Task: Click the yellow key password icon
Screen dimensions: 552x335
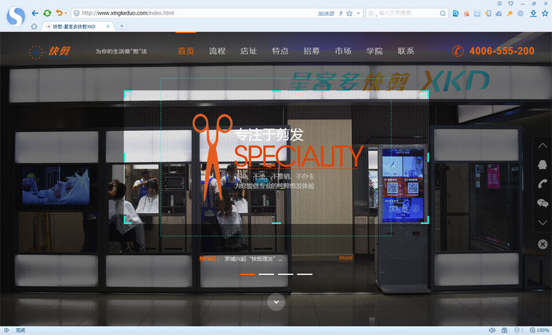Action: coord(509,13)
